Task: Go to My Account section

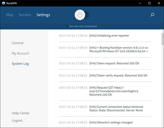Action: point(20,53)
